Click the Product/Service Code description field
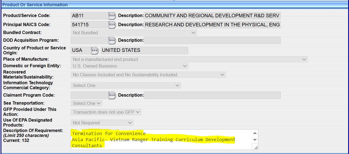 point(212,16)
